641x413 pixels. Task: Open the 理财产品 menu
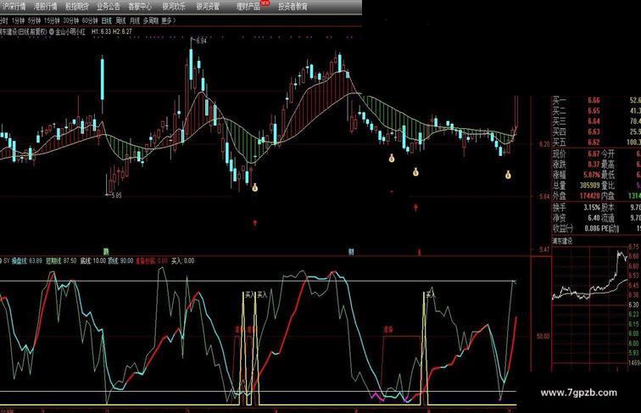[248, 7]
